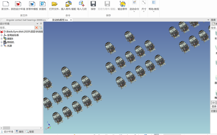
Task: Click the 图素 panel title
Action: pyautogui.click(x=213, y=20)
